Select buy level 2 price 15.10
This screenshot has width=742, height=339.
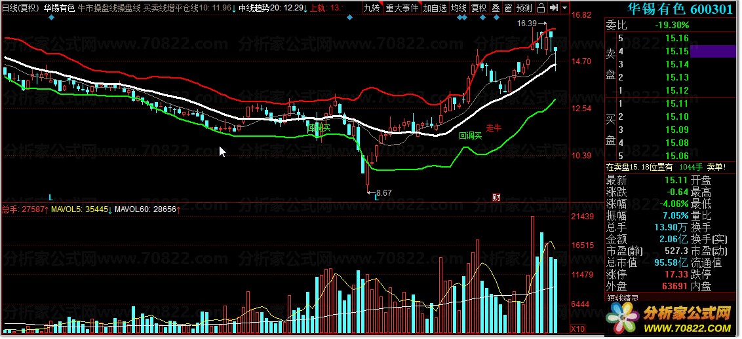click(676, 116)
